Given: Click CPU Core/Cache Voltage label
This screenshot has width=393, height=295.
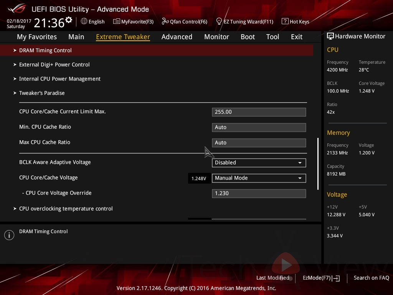Looking at the screenshot, I should point(48,177).
